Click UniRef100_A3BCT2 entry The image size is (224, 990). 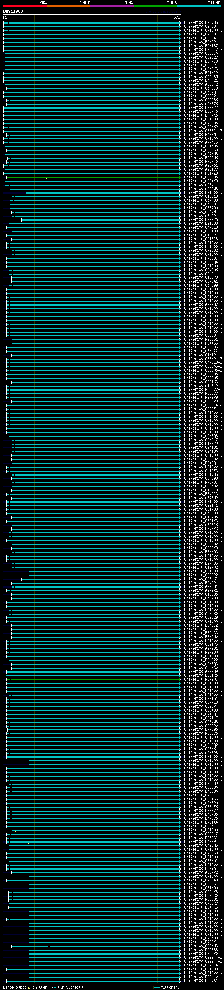pos(201,85)
